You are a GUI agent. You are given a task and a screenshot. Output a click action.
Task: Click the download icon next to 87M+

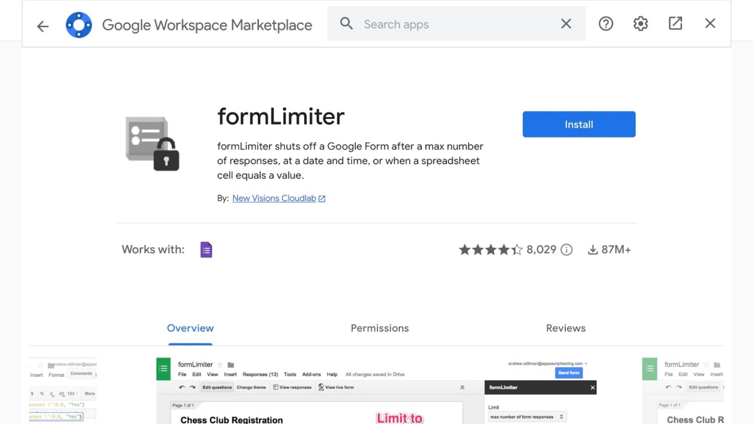[x=593, y=249]
